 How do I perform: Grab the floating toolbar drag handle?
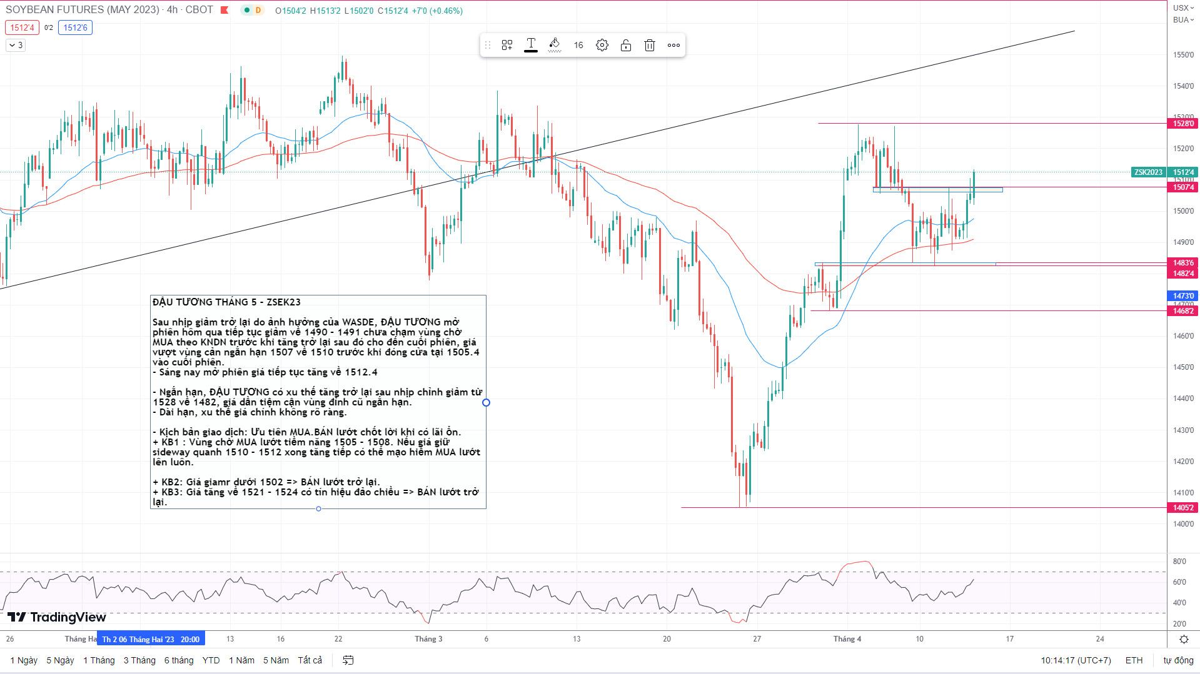pyautogui.click(x=488, y=45)
